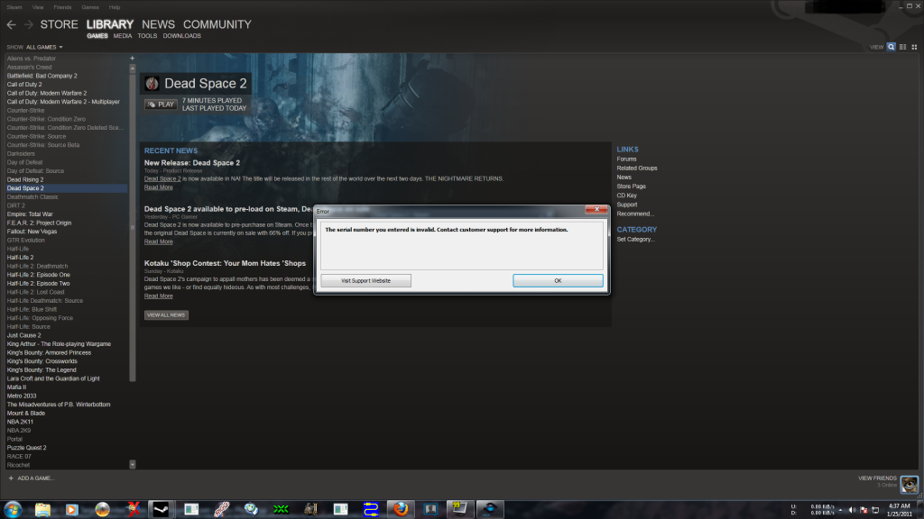The image size is (924, 519).
Task: Open Steam from the taskbar
Action: click(161, 510)
